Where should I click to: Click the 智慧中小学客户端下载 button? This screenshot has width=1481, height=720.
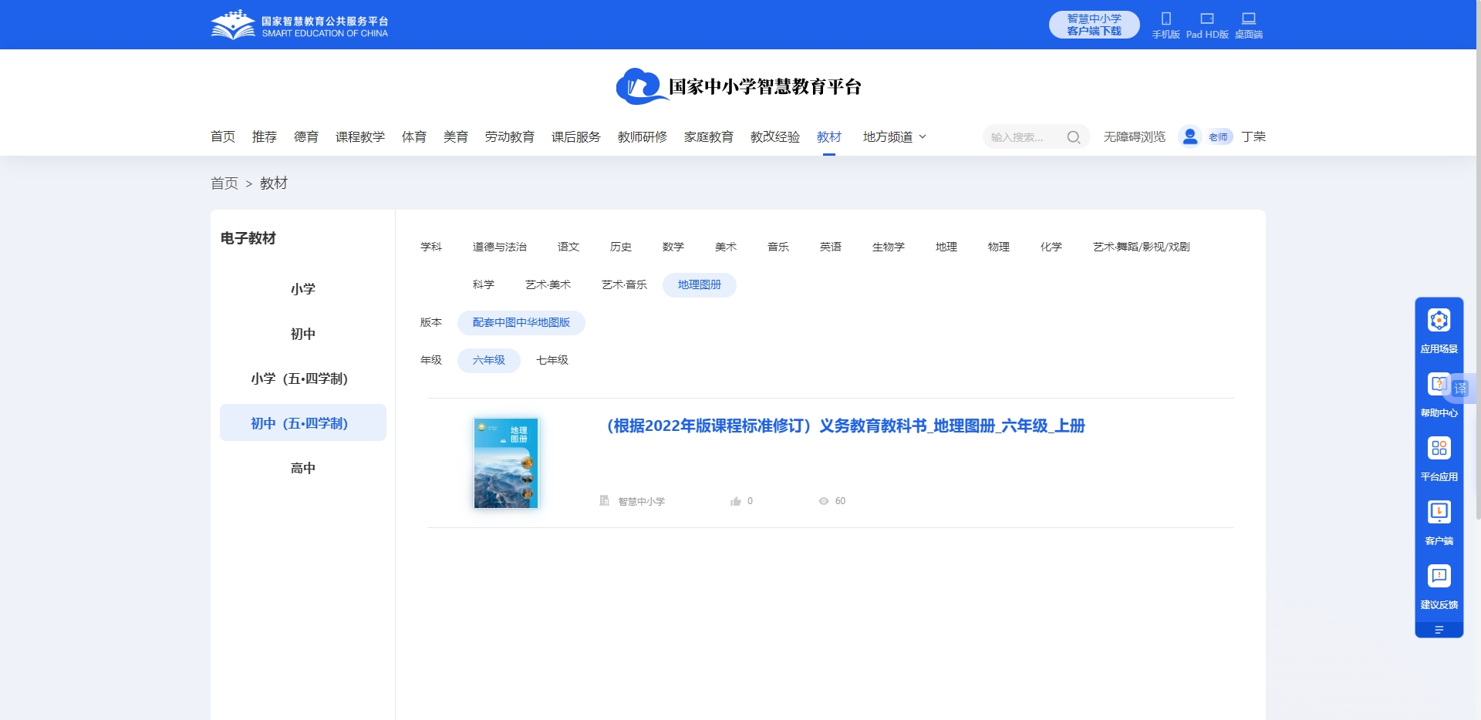[1094, 25]
